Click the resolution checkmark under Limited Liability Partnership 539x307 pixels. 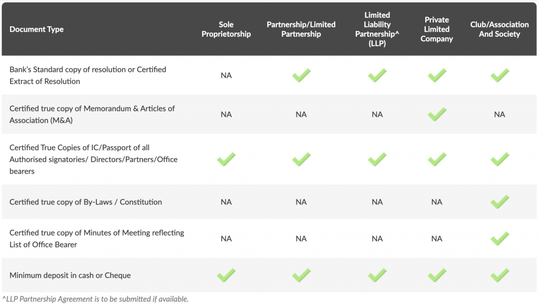pos(377,75)
